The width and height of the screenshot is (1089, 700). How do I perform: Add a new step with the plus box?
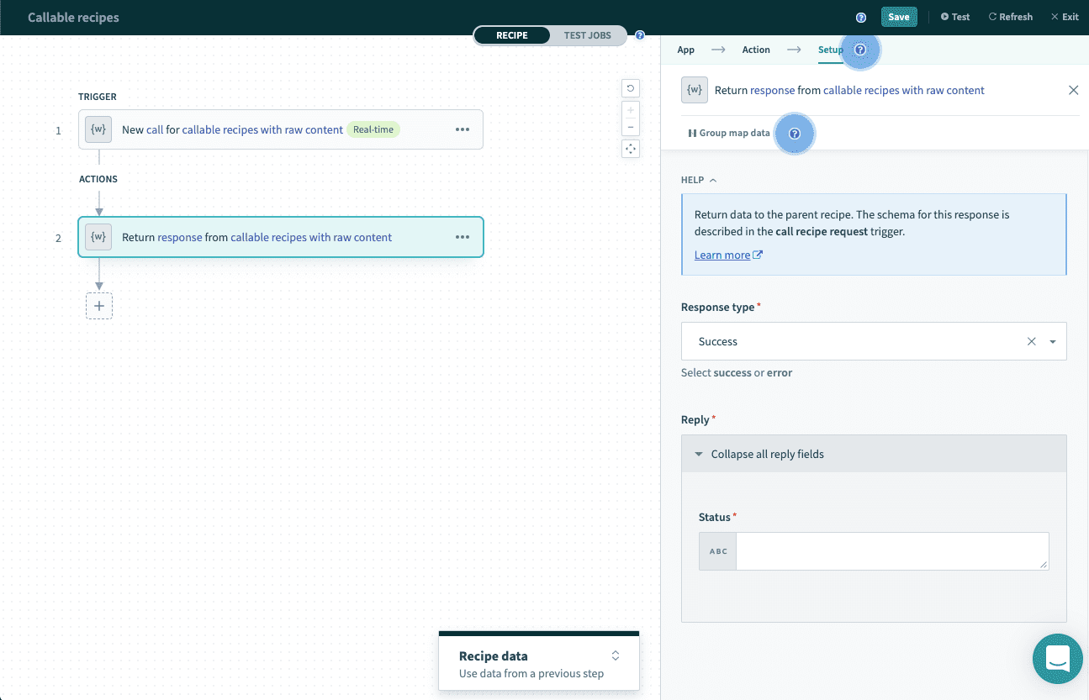click(99, 306)
